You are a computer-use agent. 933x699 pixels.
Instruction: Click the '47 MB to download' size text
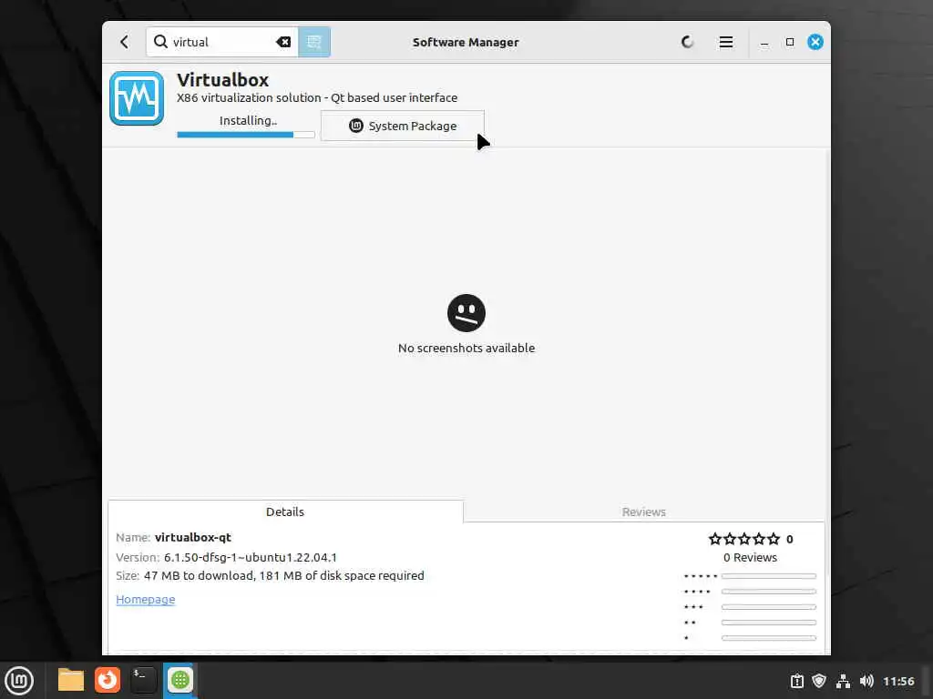(x=199, y=575)
